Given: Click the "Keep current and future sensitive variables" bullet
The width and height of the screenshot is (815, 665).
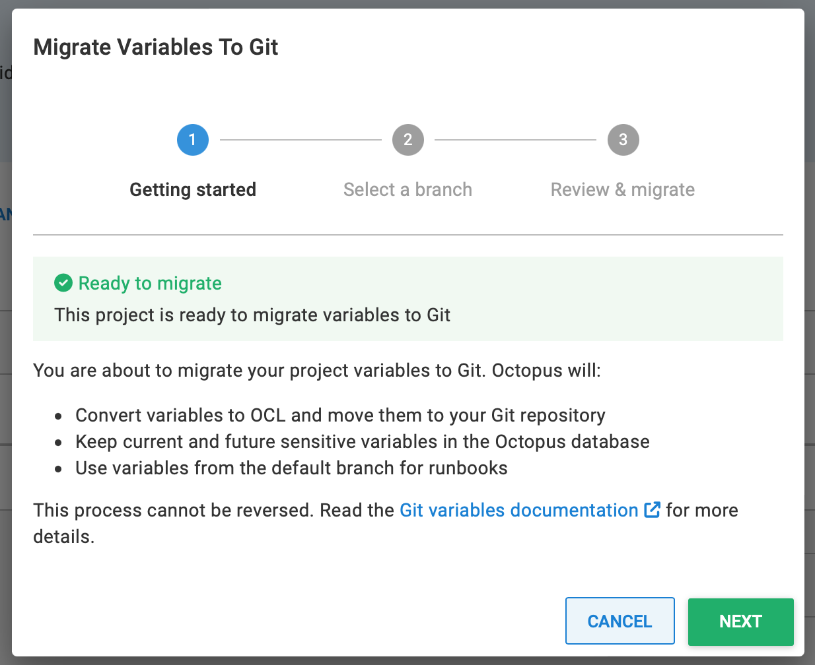Looking at the screenshot, I should (363, 442).
